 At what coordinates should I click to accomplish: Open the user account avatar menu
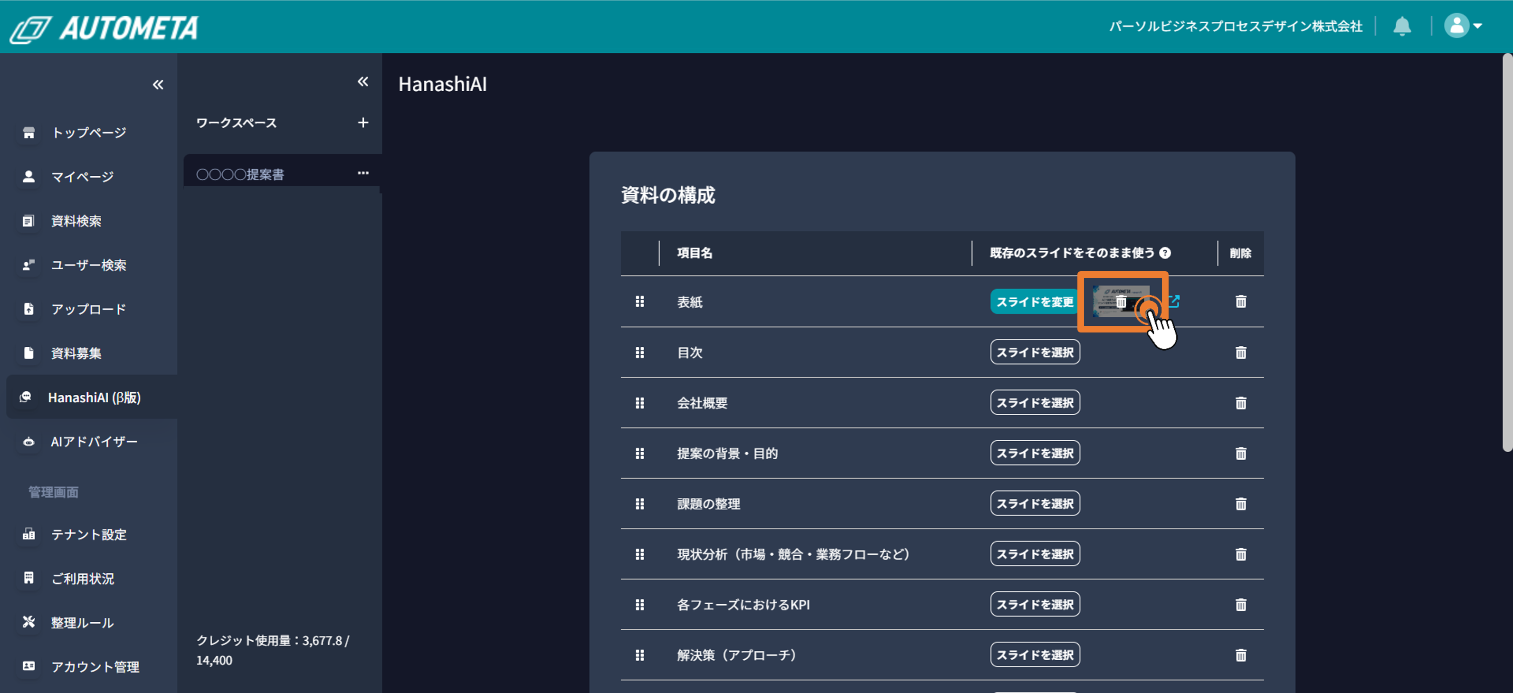(1463, 26)
